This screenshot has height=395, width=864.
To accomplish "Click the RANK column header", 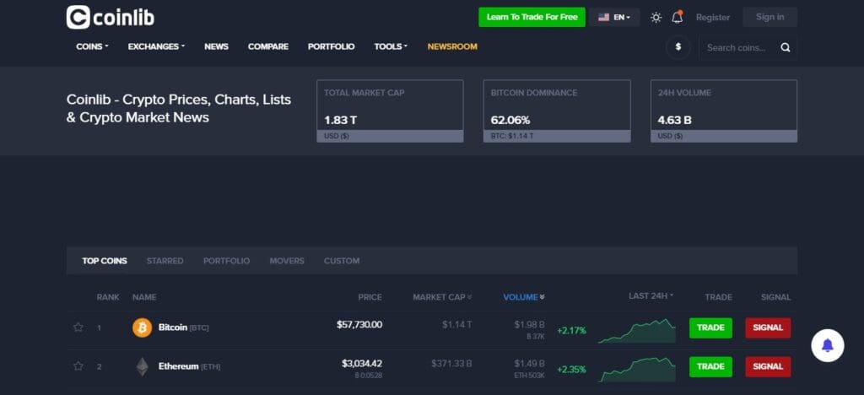I will click(x=108, y=297).
